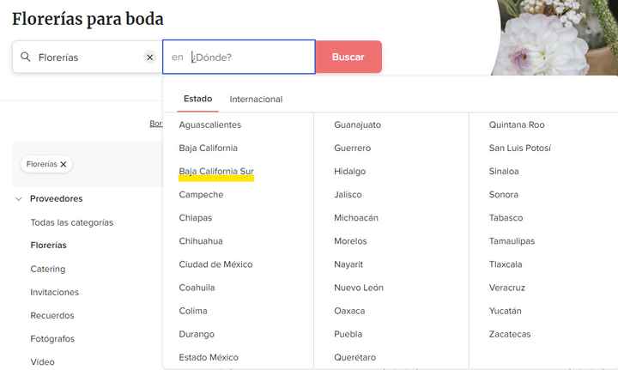Click the magnifying glass search icon
The width and height of the screenshot is (618, 370).
pyautogui.click(x=25, y=57)
